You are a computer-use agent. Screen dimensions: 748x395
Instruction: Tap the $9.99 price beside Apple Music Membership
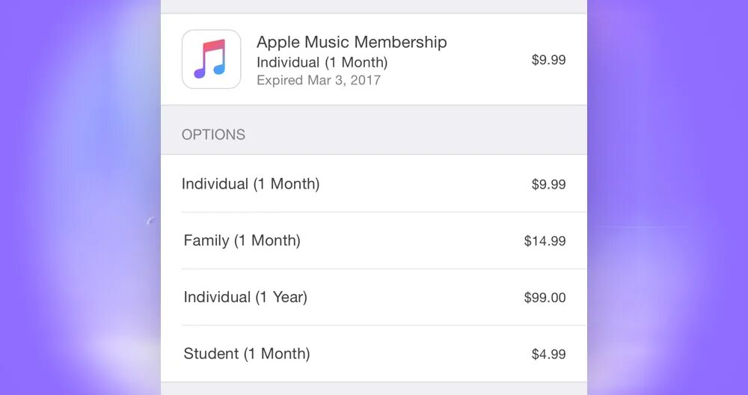548,60
